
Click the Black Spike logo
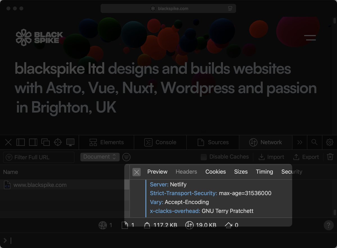39,38
